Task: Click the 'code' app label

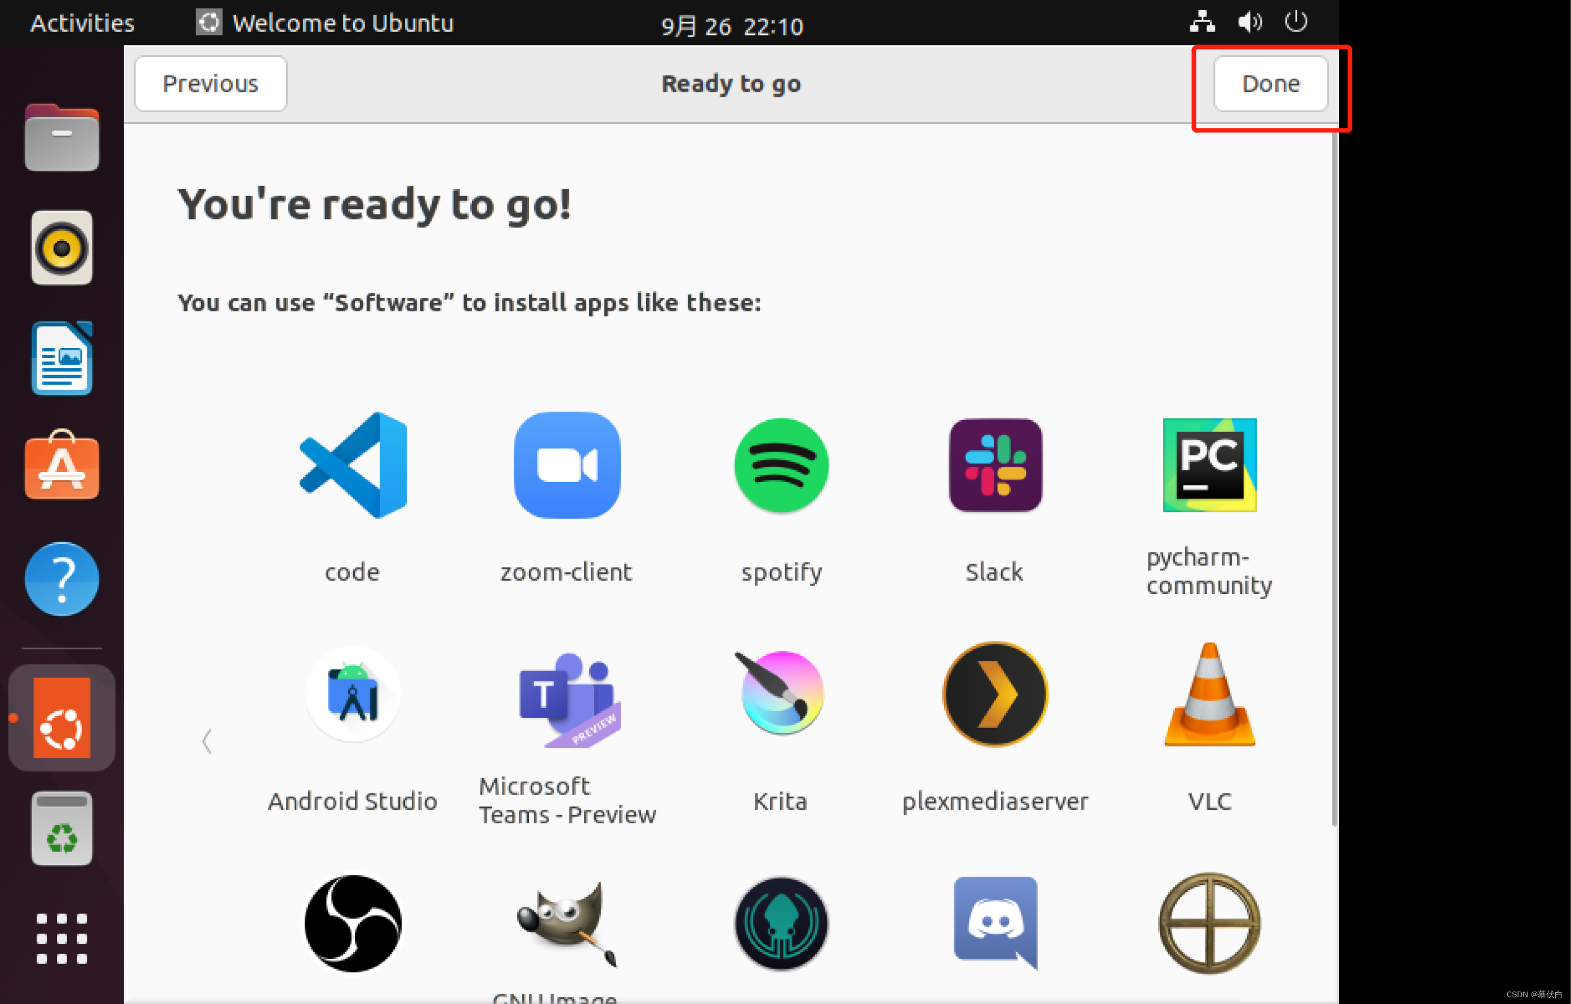Action: [x=352, y=572]
